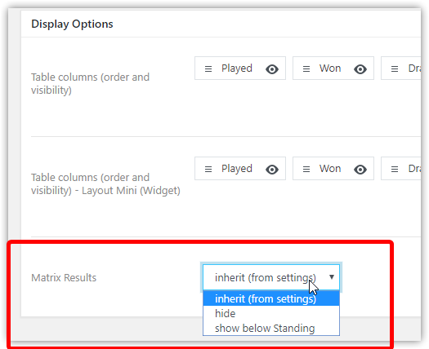Click the partially visible Dra column in first row
This screenshot has height=349, width=429.
(x=401, y=68)
